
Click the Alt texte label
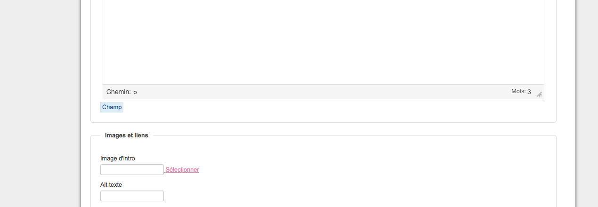[x=111, y=185]
